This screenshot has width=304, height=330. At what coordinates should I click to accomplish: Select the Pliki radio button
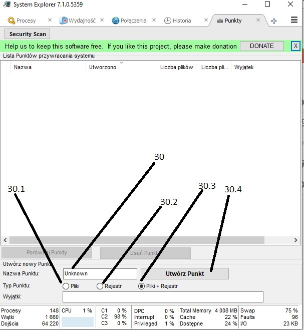tap(66, 286)
